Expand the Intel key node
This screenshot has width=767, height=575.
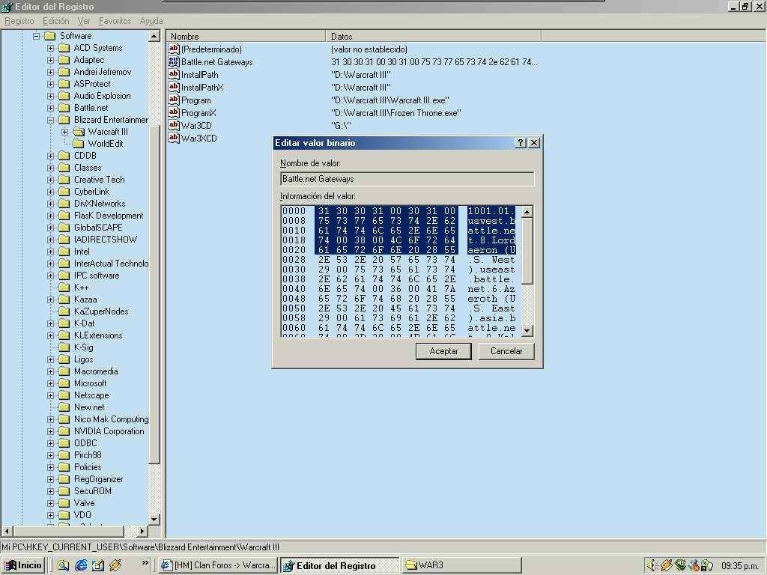[50, 252]
